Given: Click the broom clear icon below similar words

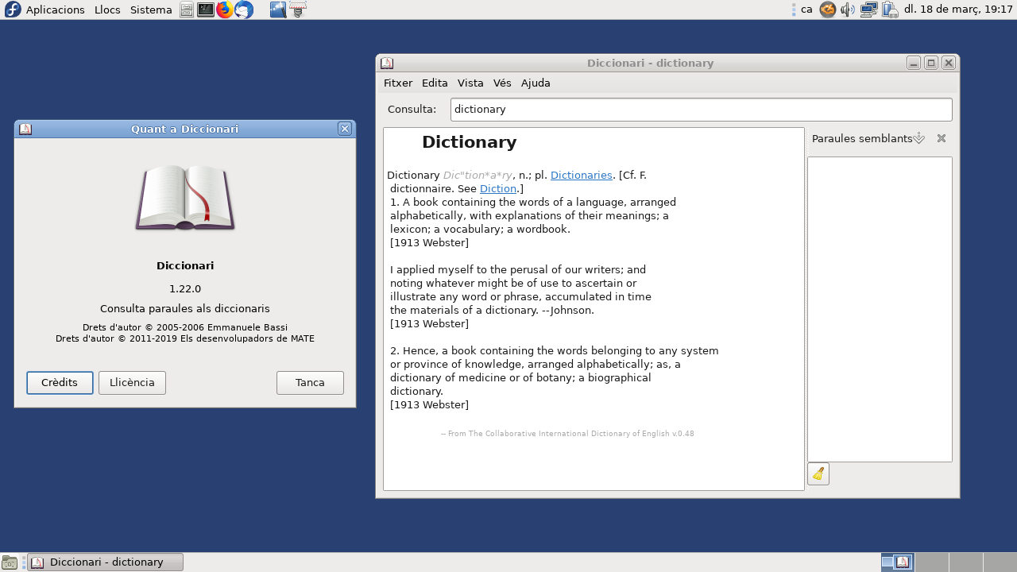Looking at the screenshot, I should pyautogui.click(x=818, y=474).
